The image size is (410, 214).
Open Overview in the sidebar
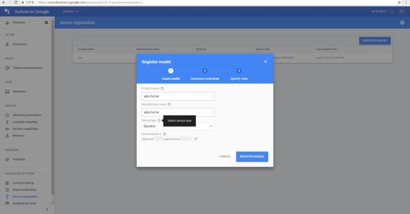19,23
